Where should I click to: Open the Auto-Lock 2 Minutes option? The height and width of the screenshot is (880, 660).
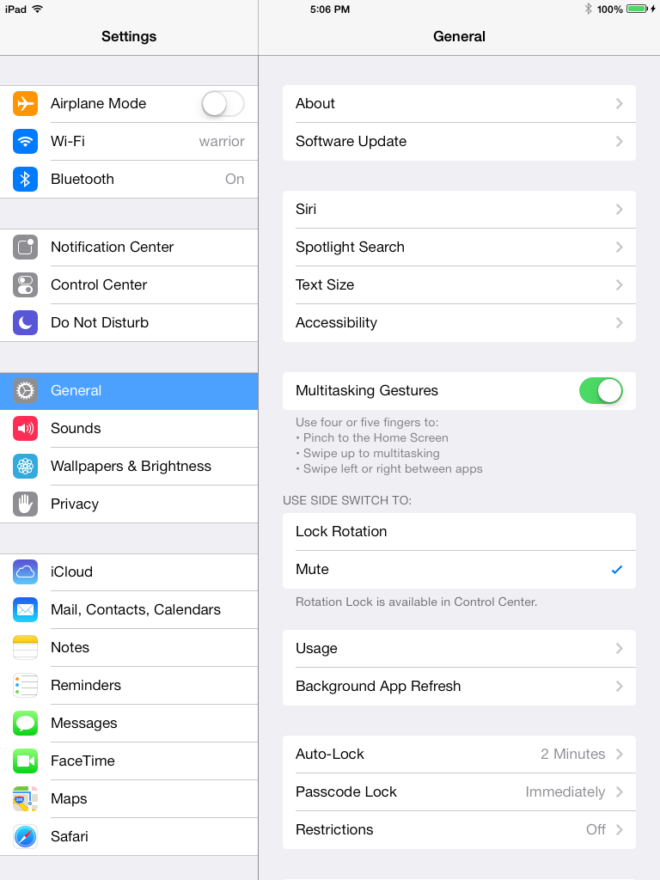tap(459, 755)
